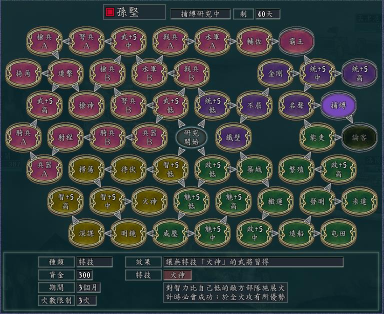
Task: Choose the 火神 skill node
Action: click(149, 201)
